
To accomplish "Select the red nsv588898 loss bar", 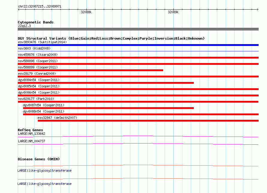I will [138, 64].
